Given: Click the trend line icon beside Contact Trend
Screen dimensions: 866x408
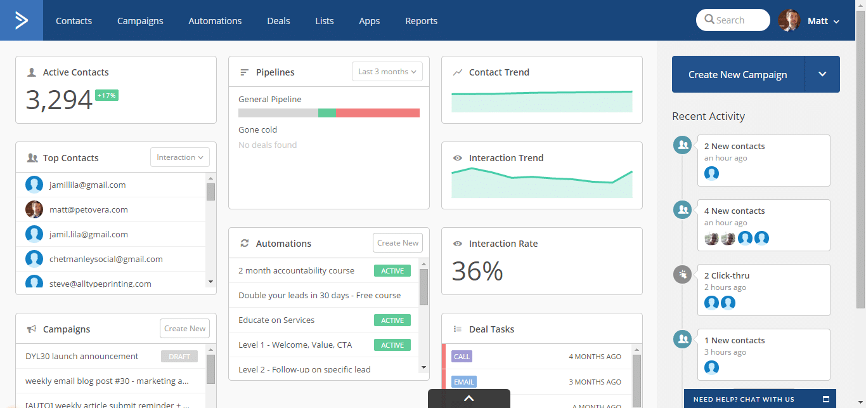Looking at the screenshot, I should (458, 72).
